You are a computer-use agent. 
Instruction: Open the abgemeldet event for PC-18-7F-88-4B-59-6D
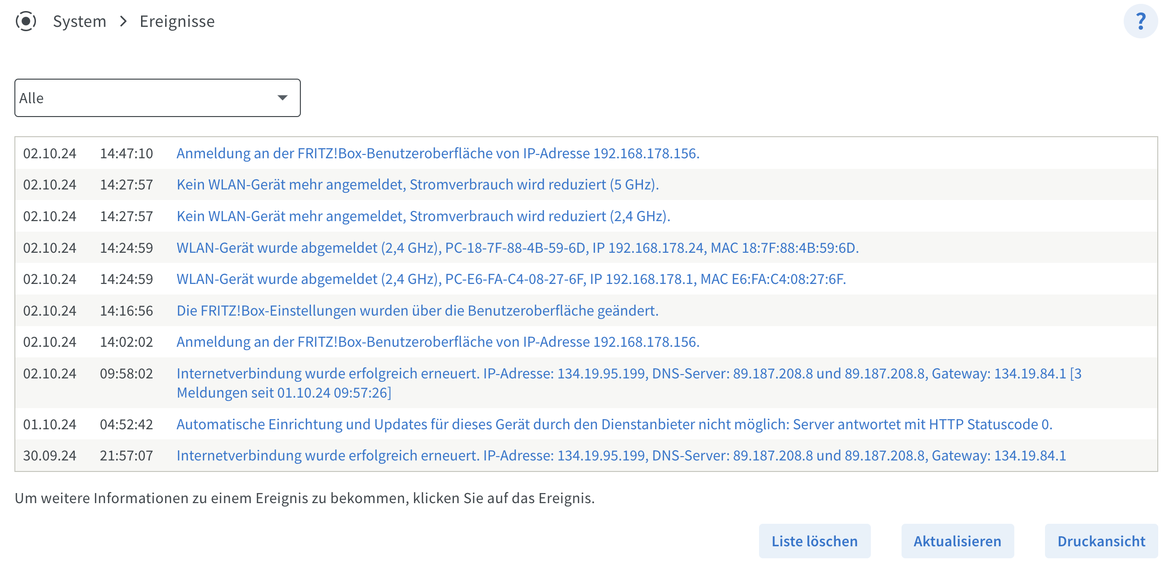point(517,248)
